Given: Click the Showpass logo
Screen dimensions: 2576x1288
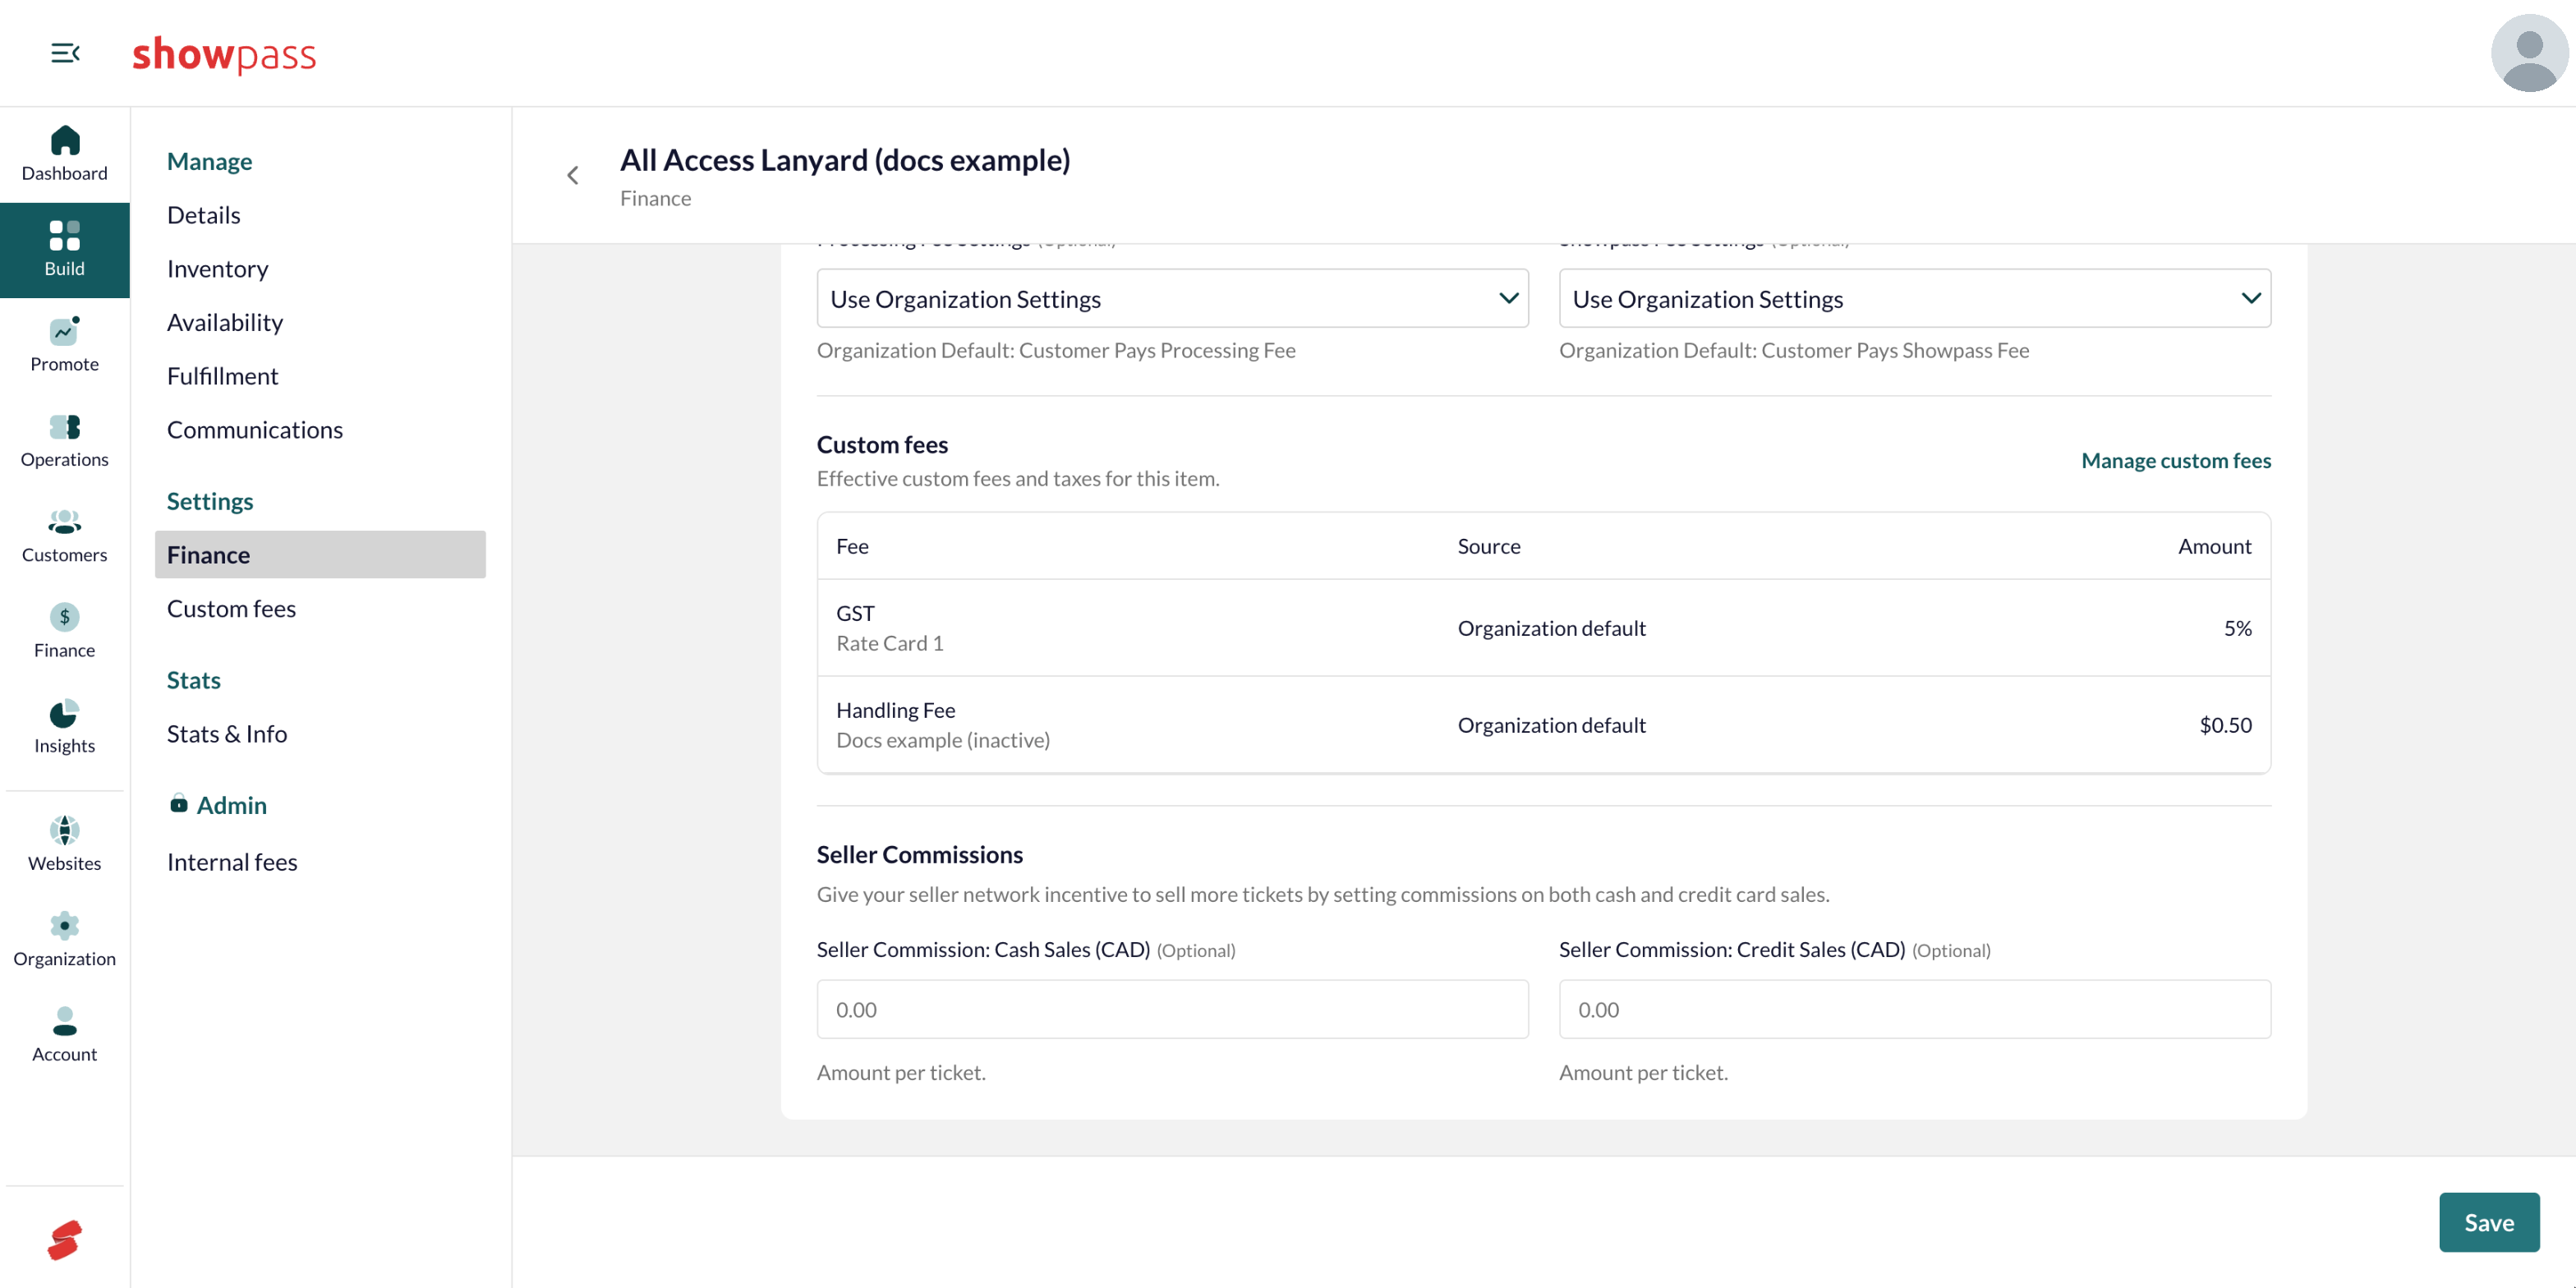Looking at the screenshot, I should tap(224, 54).
